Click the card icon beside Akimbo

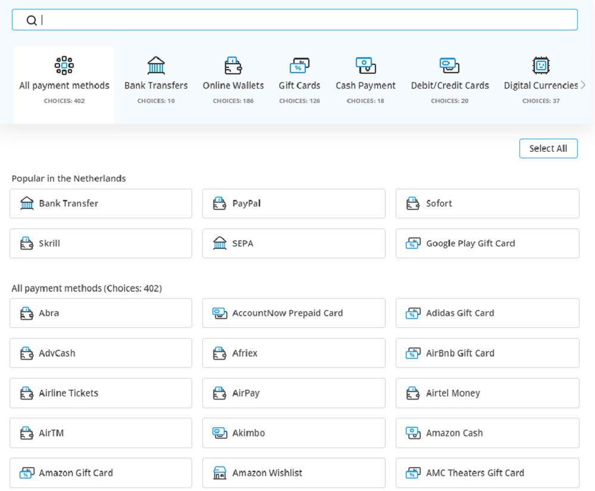coord(220,433)
